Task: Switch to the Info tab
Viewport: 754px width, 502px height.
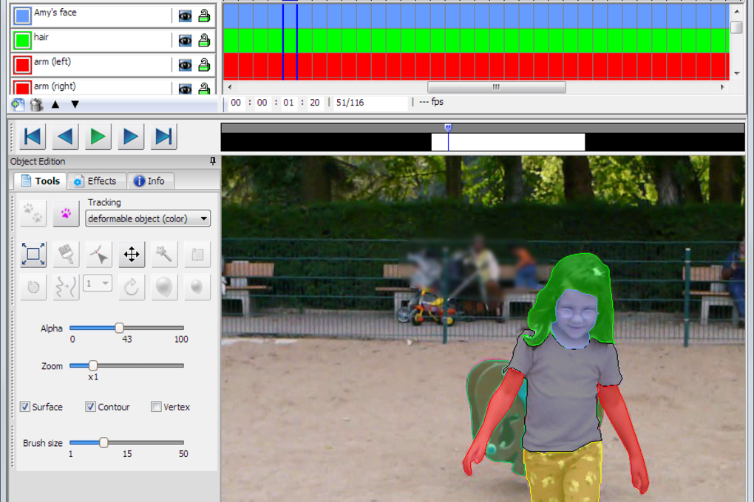Action: [x=150, y=181]
